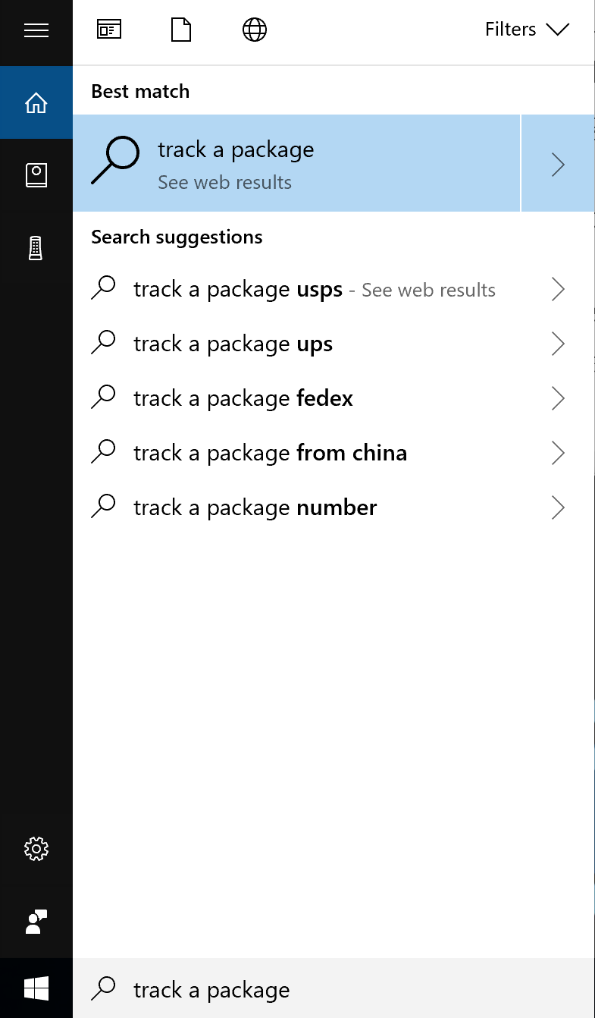The height and width of the screenshot is (1018, 595).
Task: Expand the Filters dropdown
Action: pos(527,30)
